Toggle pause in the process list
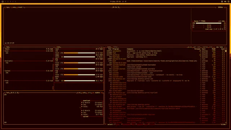Viewport: 231px width, 130px height. click(x=189, y=47)
